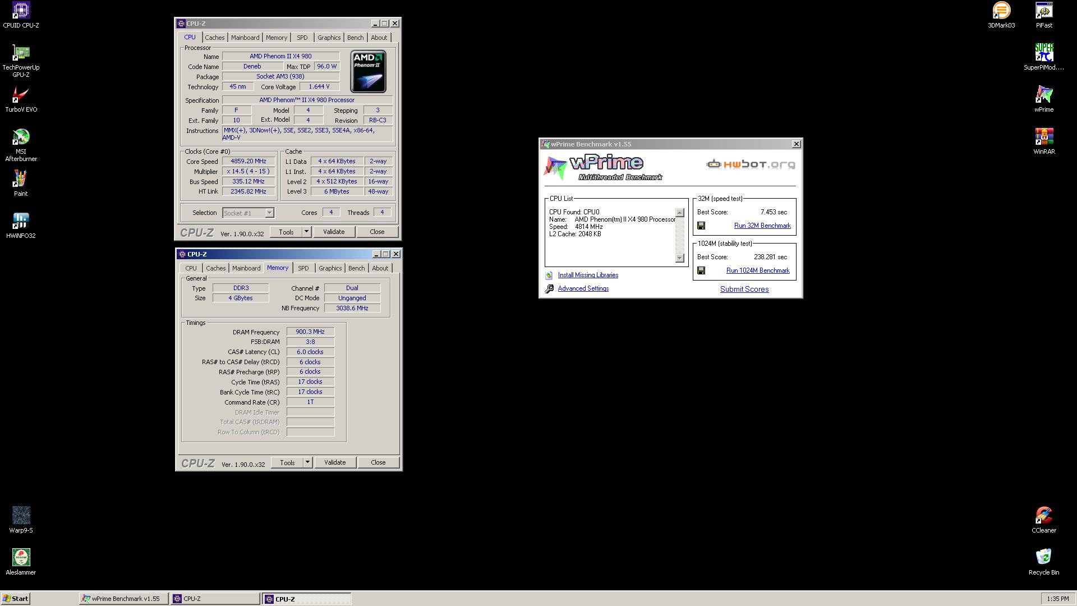
Task: Click the taskbar clock 1:35 PM
Action: click(1057, 599)
